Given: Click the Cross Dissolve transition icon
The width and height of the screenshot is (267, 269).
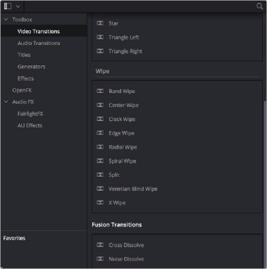Looking at the screenshot, I should (x=100, y=245).
